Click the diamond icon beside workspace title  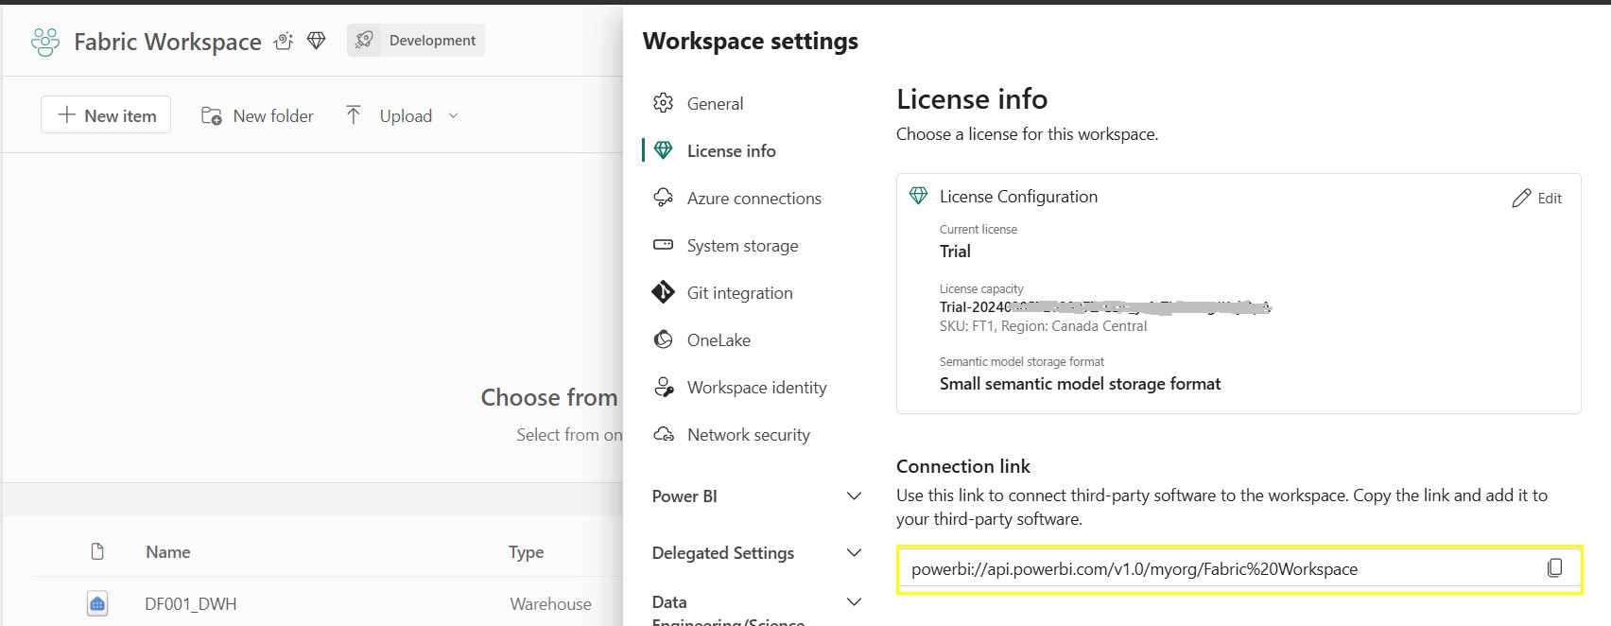tap(317, 41)
